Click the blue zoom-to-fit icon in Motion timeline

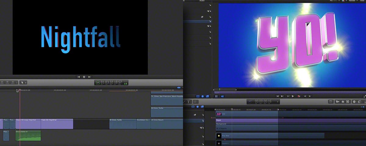tap(362, 107)
